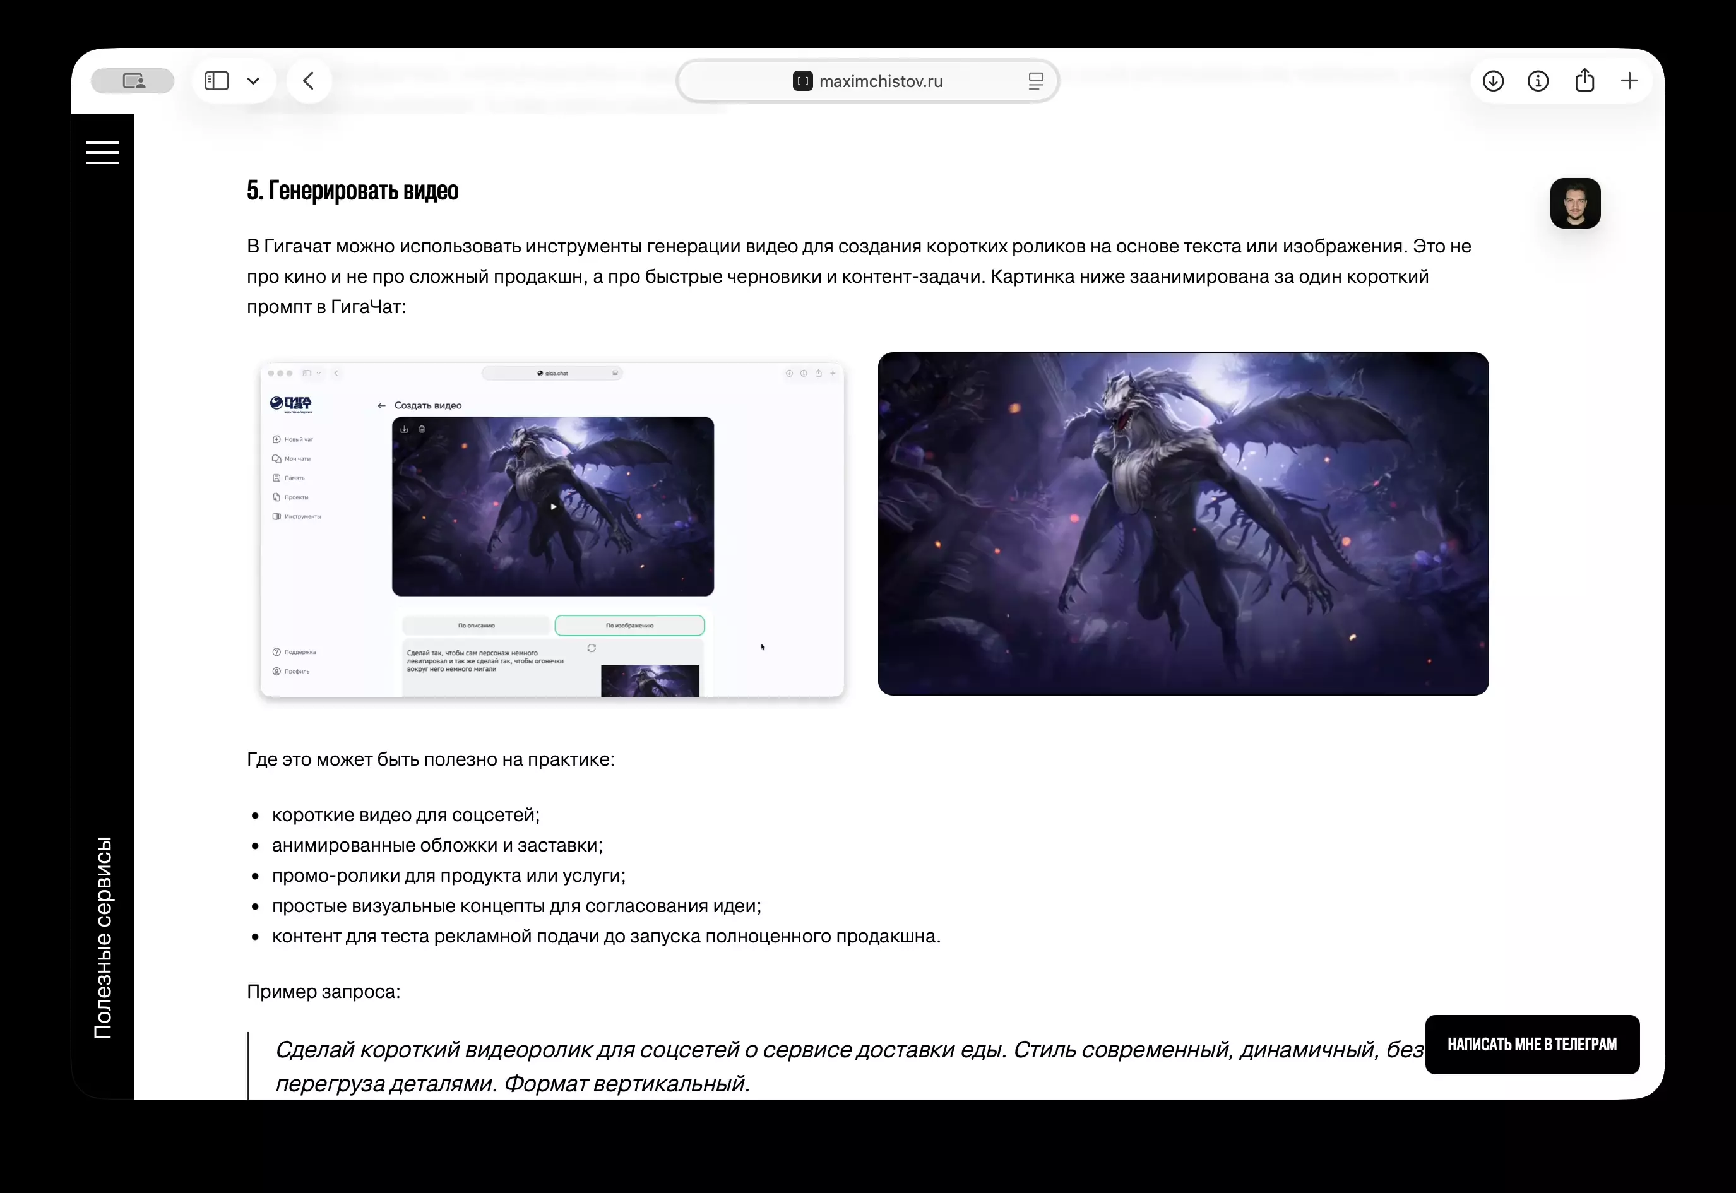Image resolution: width=1736 pixels, height=1193 pixels.
Task: Open the GigaChat interface screenshot
Action: pyautogui.click(x=552, y=530)
